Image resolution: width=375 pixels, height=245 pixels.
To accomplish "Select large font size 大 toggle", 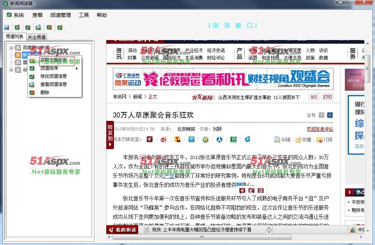I will 322,115.
